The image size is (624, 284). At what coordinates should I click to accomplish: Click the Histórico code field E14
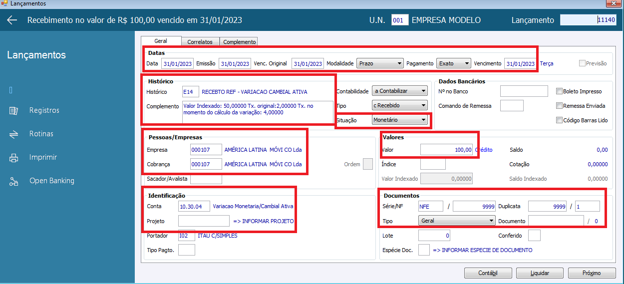pos(191,92)
